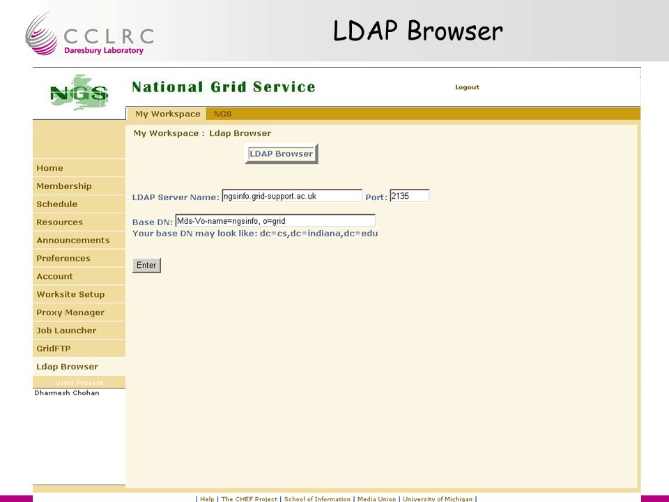Open the Account page
This screenshot has width=669, height=502.
tap(79, 276)
